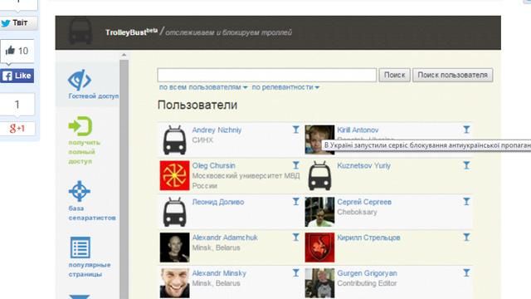Click filter icon next to Сергей Сергеев
The width and height of the screenshot is (531, 299).
pyautogui.click(x=466, y=201)
